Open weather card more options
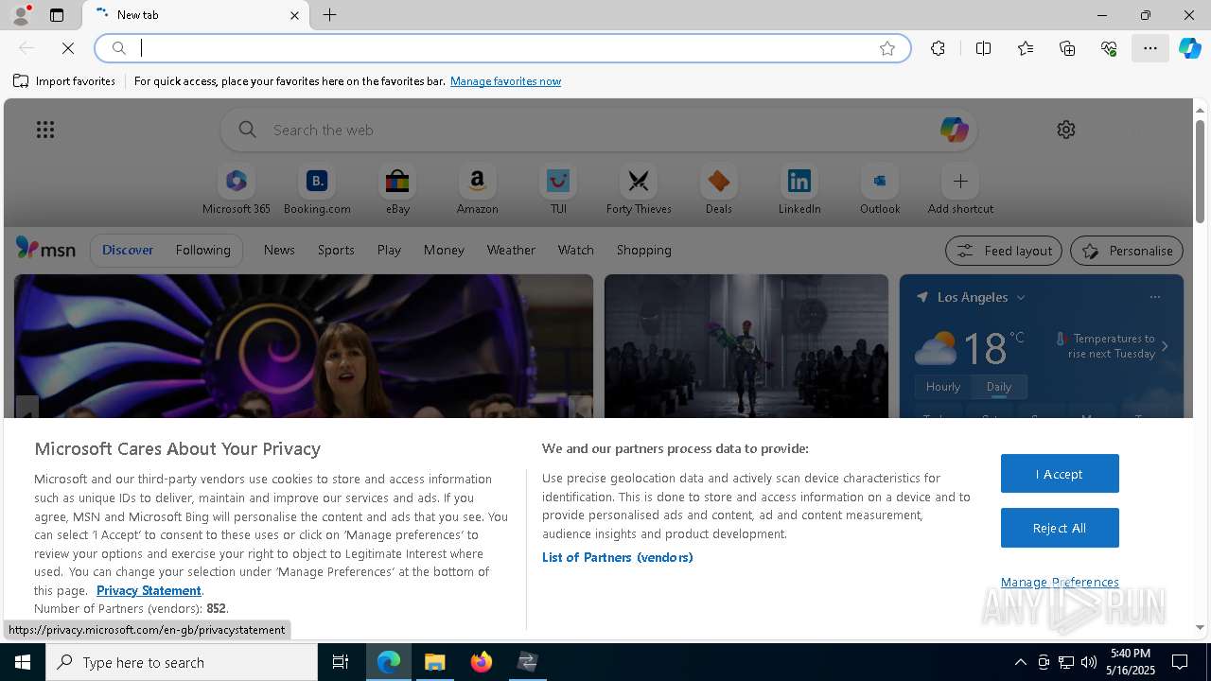The image size is (1211, 681). click(x=1154, y=297)
